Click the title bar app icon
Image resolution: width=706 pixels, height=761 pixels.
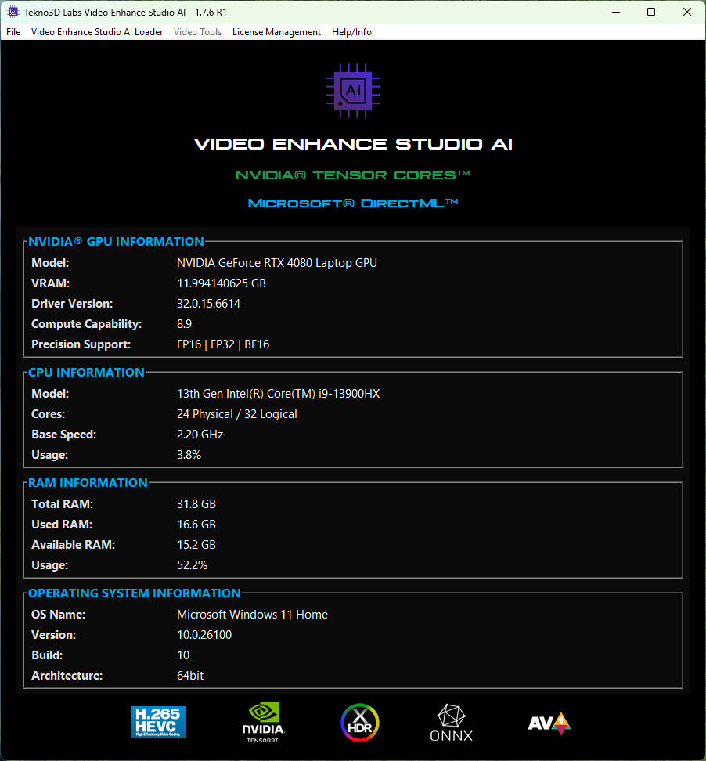[x=13, y=12]
